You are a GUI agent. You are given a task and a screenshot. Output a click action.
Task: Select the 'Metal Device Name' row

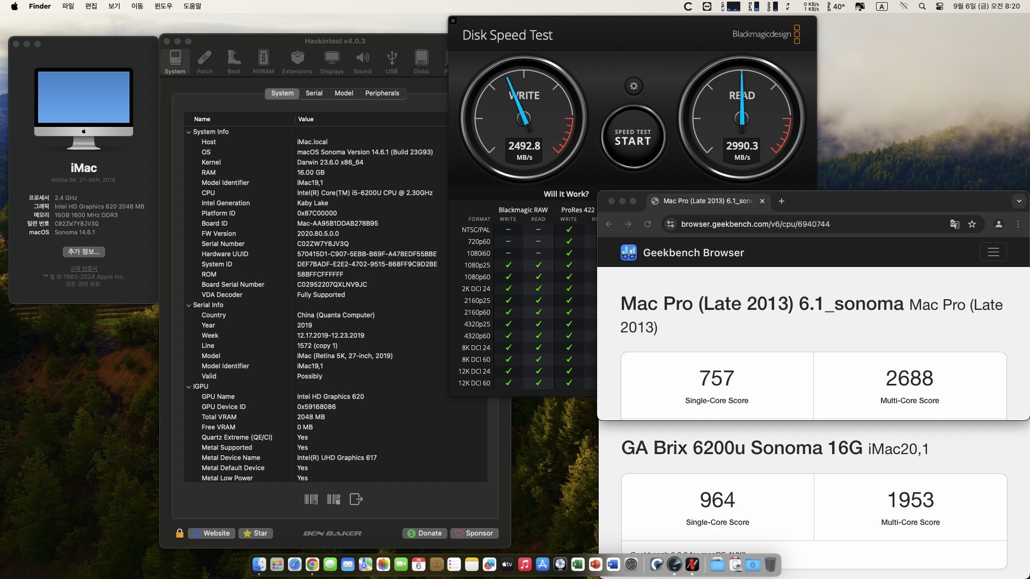tap(335, 458)
